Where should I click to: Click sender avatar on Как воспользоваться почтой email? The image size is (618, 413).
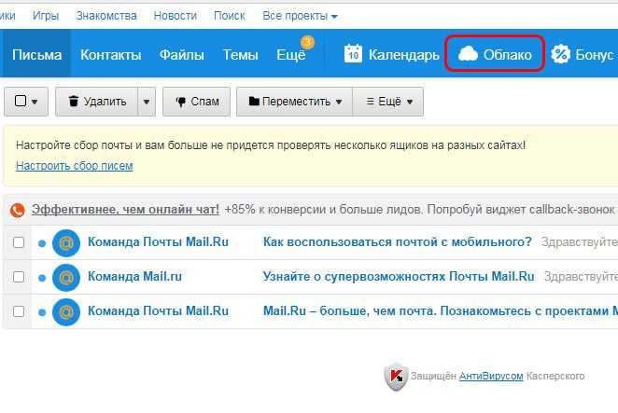[66, 243]
